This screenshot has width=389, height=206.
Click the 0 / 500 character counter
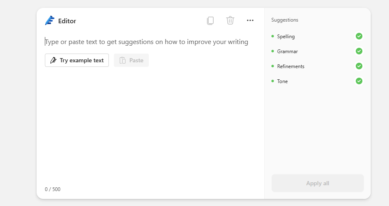click(x=53, y=189)
